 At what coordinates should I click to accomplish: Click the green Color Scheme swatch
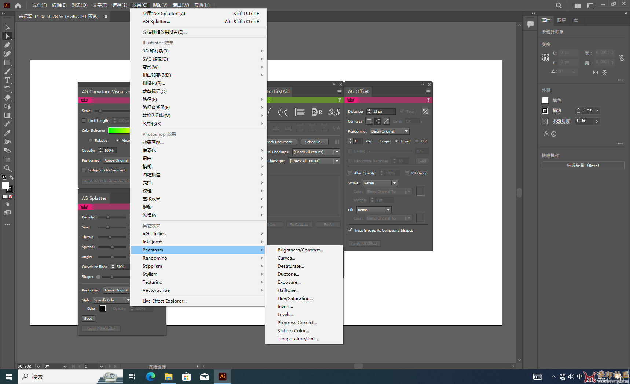coord(119,130)
